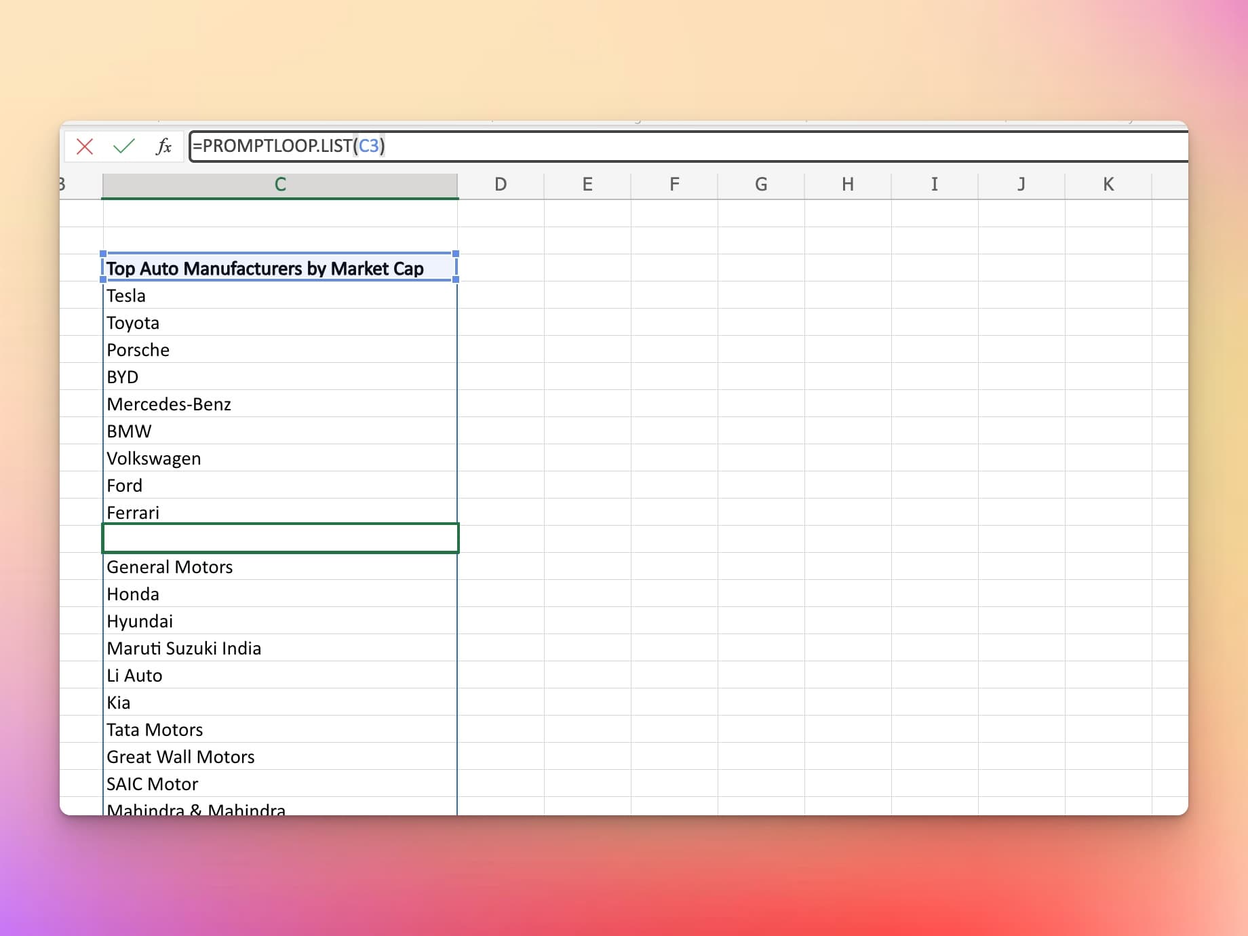Click the SAIC Motor cell
This screenshot has width=1248, height=936.
click(279, 784)
